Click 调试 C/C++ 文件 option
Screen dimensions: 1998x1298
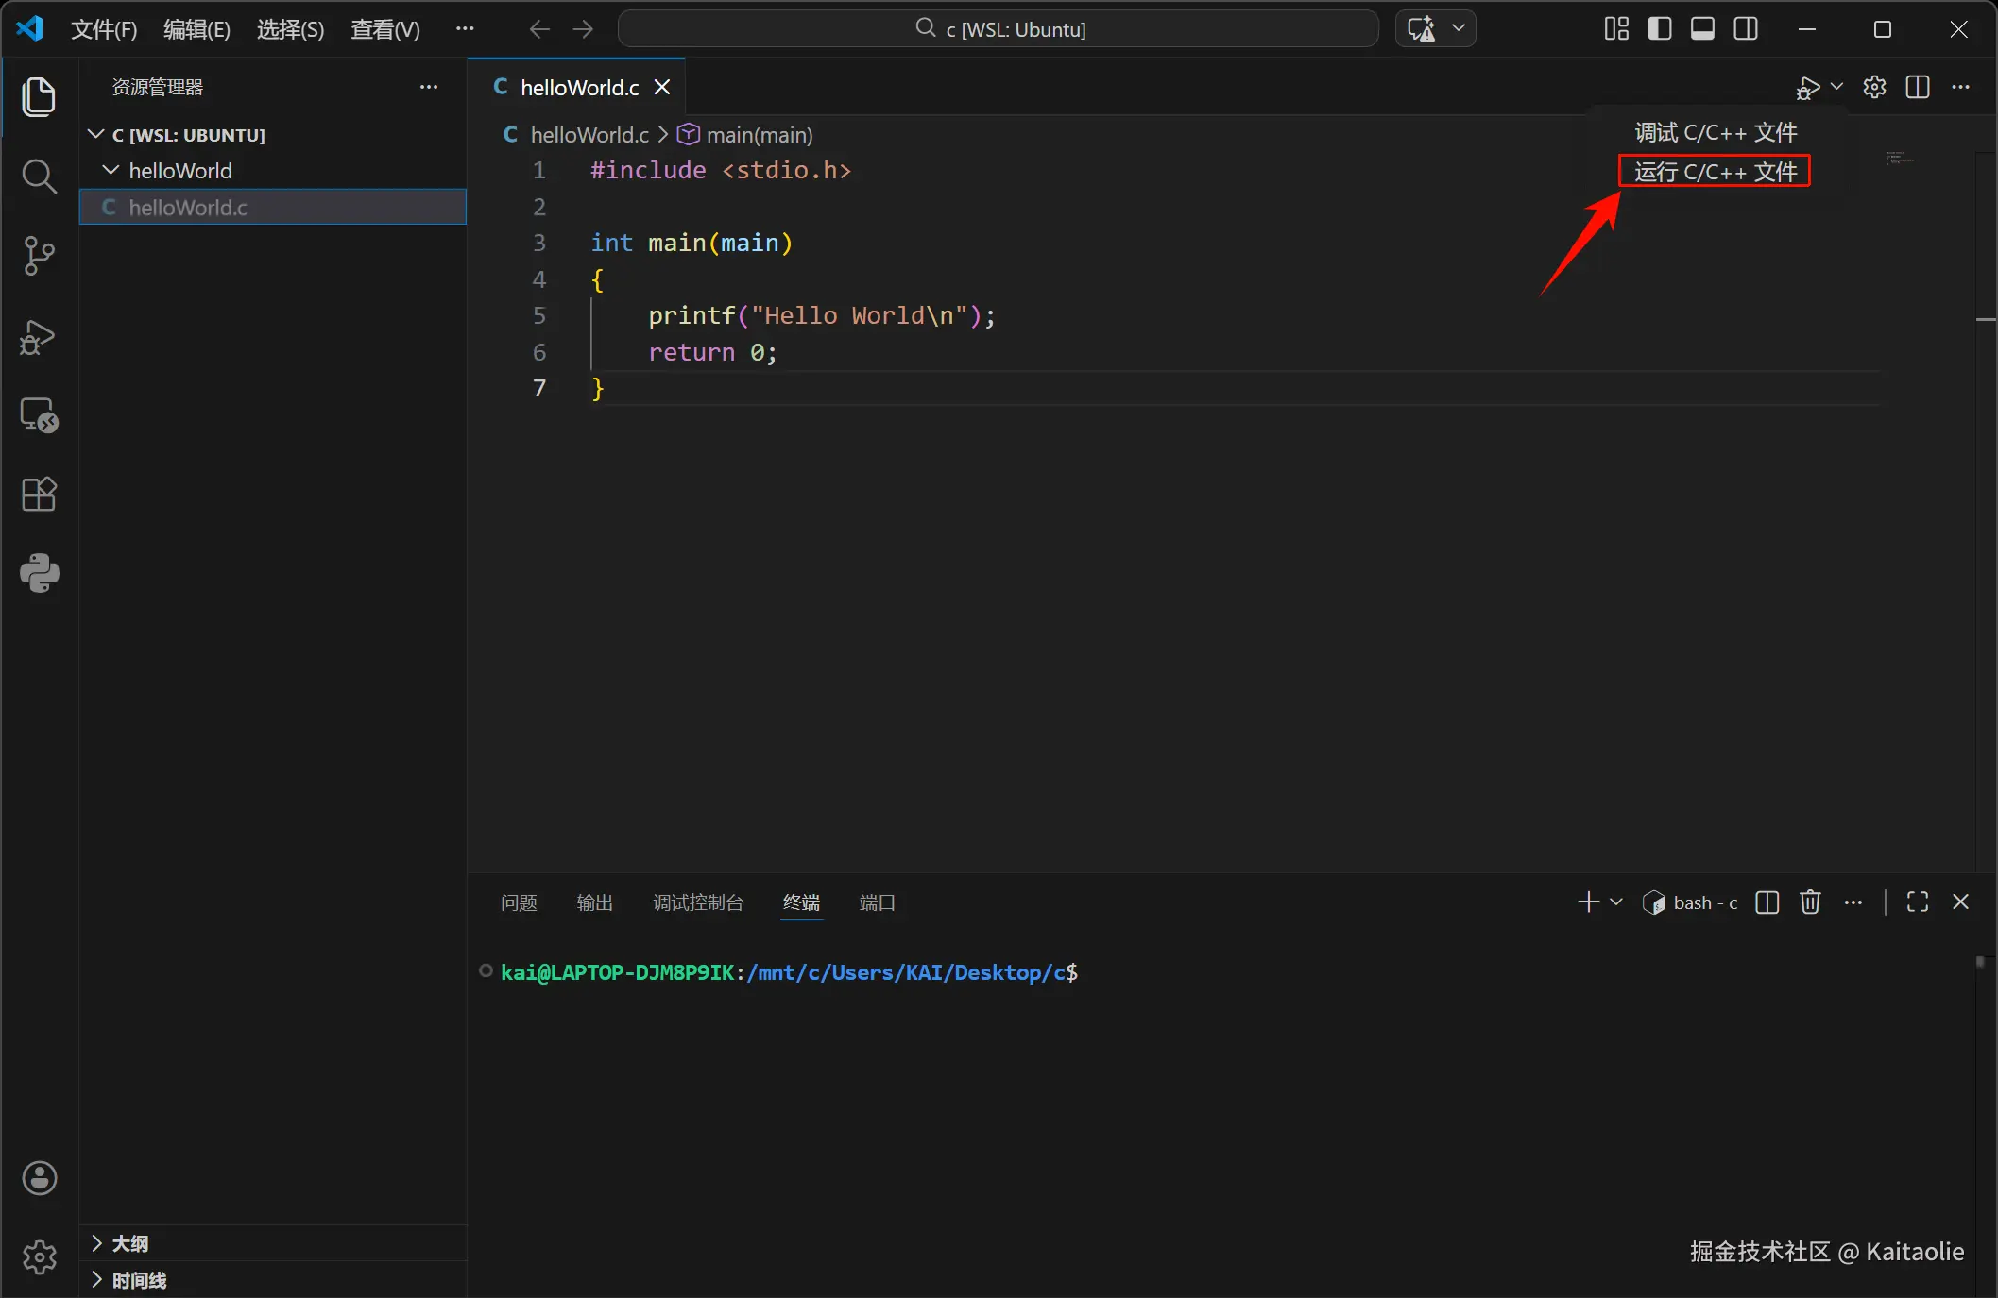[1715, 133]
